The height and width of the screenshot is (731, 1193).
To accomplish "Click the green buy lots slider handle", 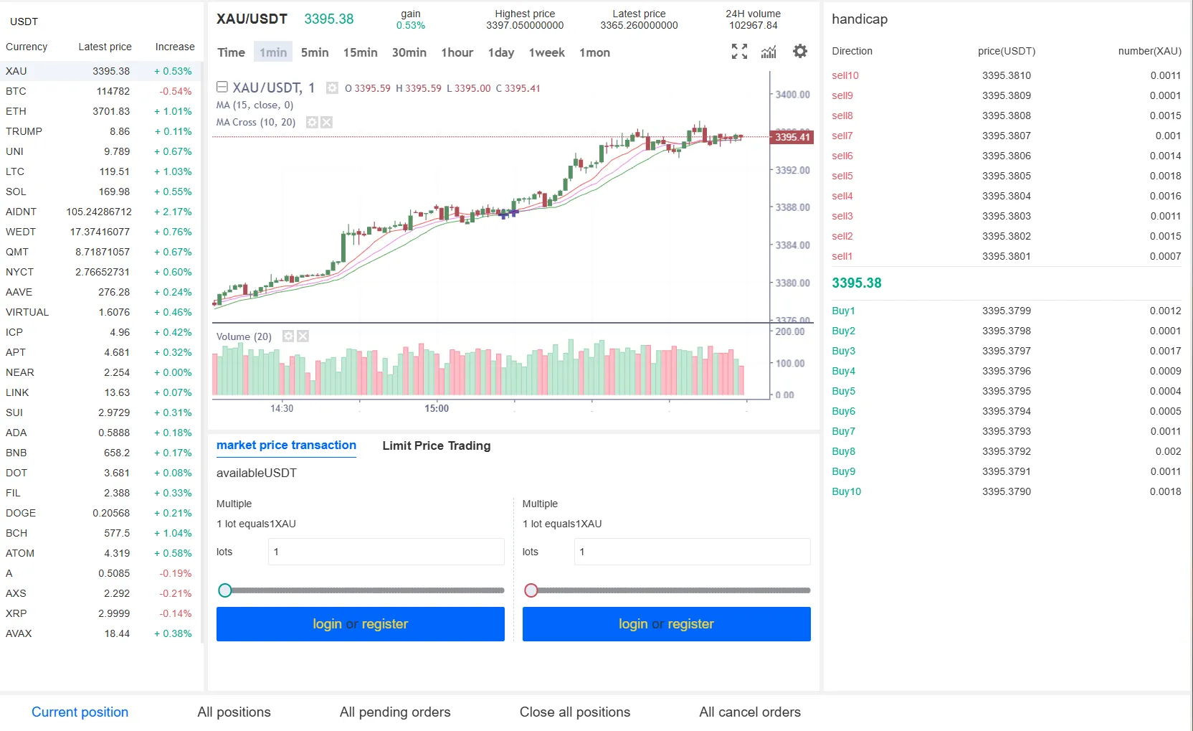I will 225,590.
